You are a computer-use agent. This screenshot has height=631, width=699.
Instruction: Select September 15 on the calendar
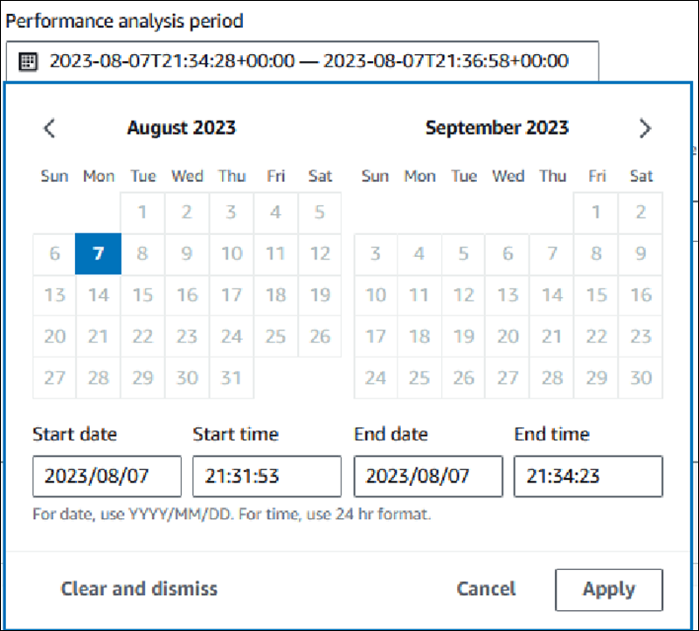pyautogui.click(x=597, y=296)
